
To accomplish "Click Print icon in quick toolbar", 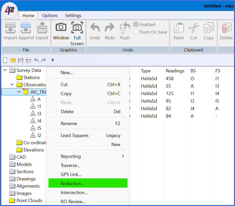I will point(28,60).
